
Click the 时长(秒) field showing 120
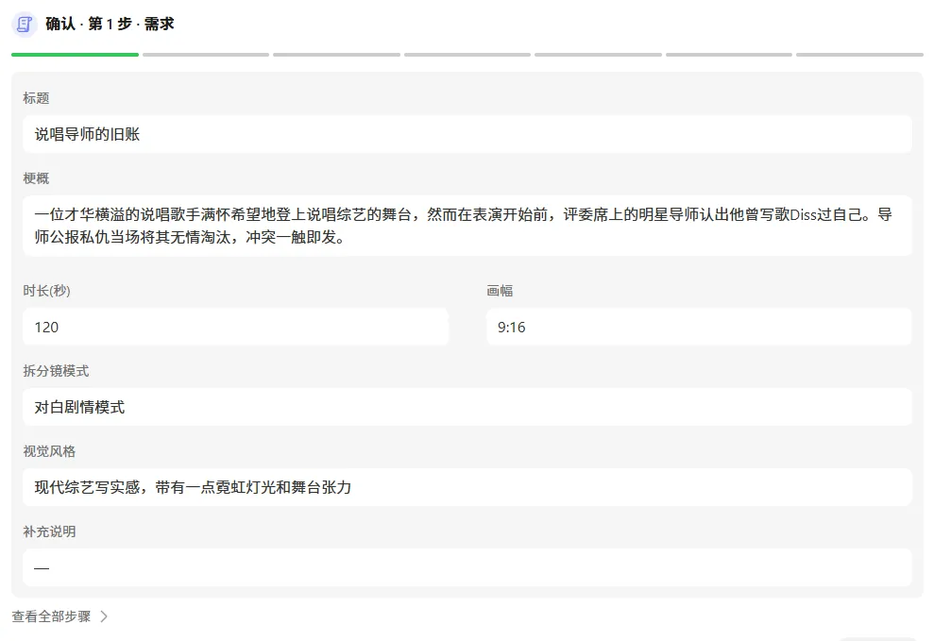tap(235, 327)
